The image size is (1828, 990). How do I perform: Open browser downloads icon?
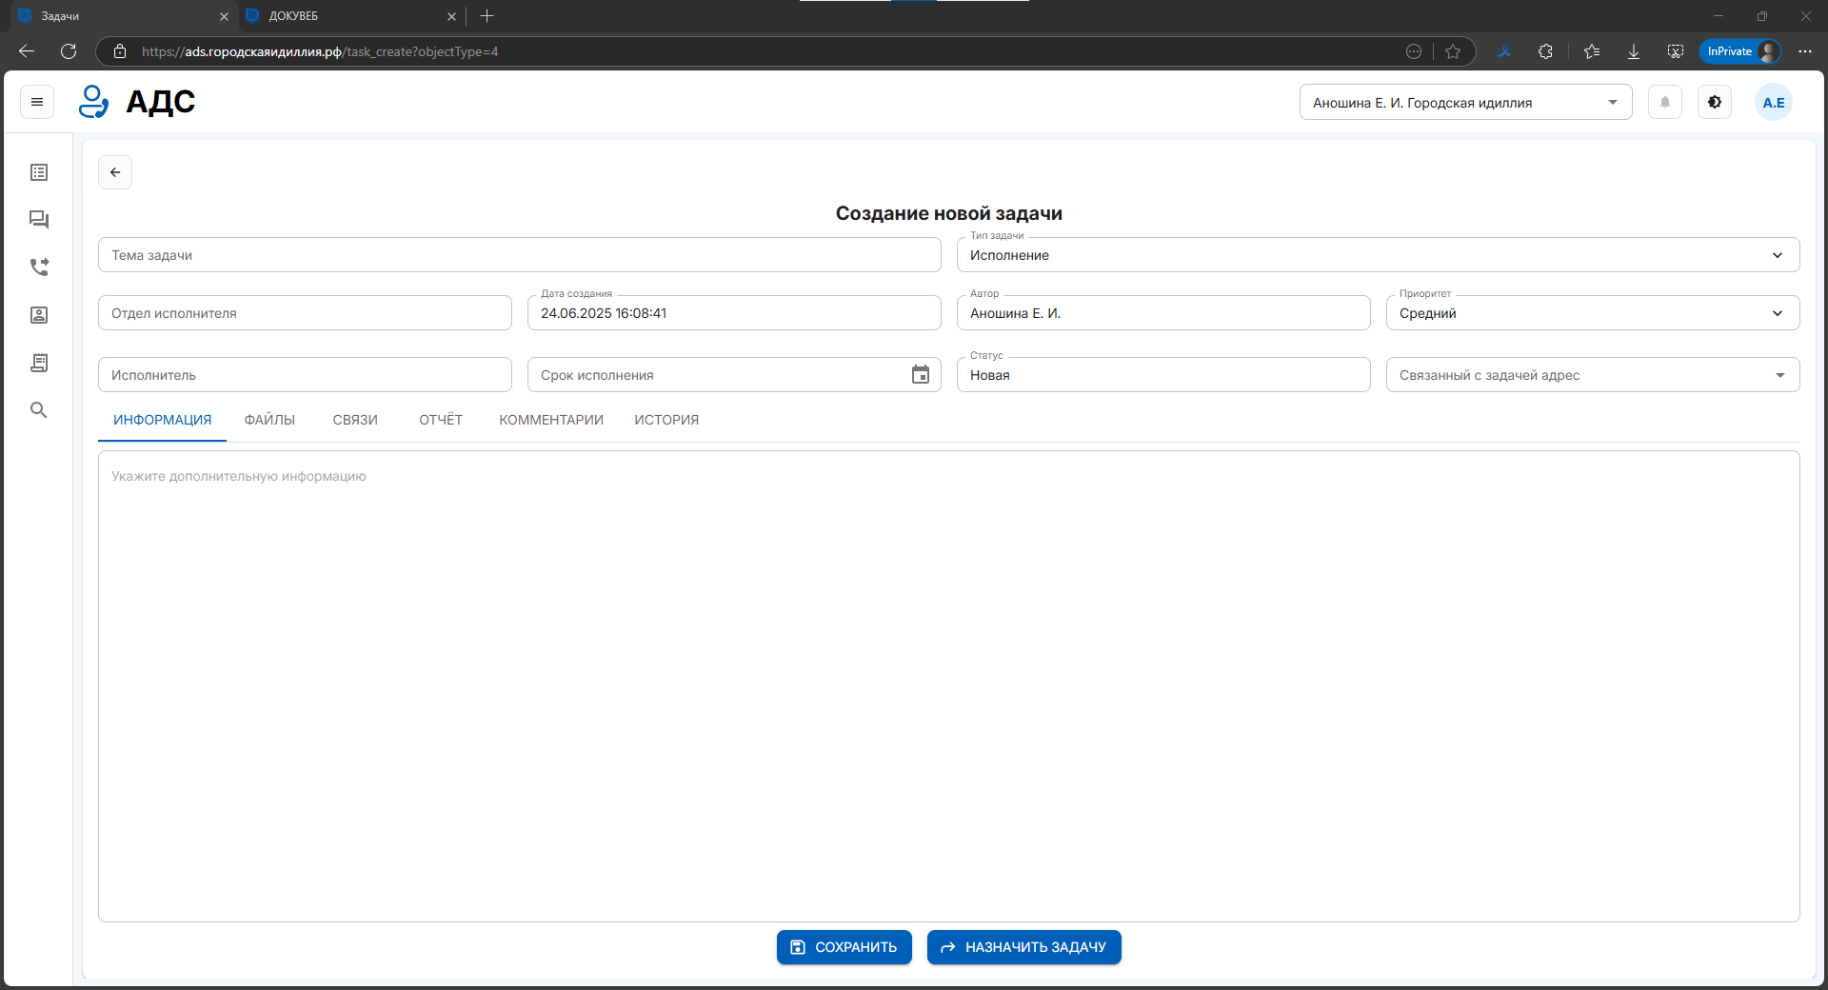click(1634, 51)
